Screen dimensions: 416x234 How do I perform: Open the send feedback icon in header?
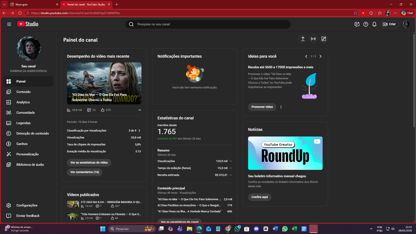tap(357, 24)
